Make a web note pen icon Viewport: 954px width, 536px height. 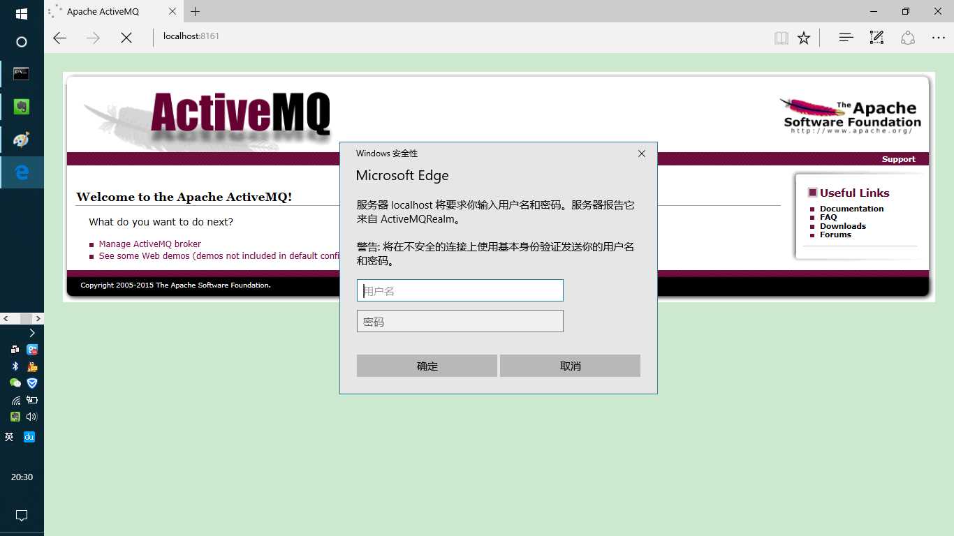pyautogui.click(x=876, y=38)
